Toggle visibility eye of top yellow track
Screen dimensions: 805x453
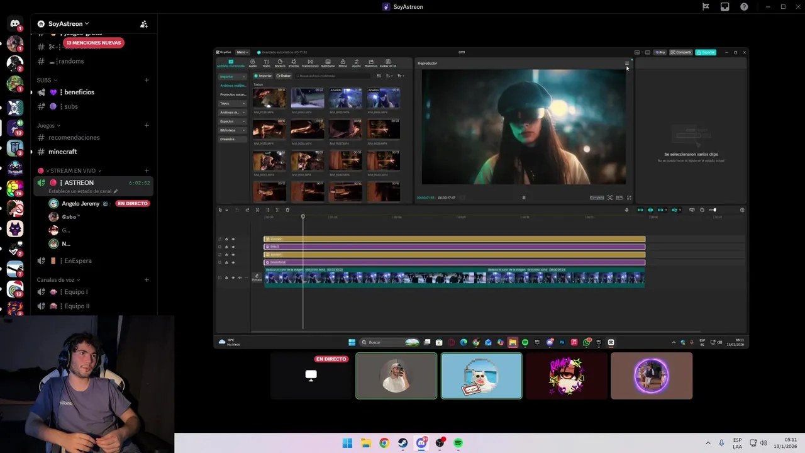pos(233,239)
